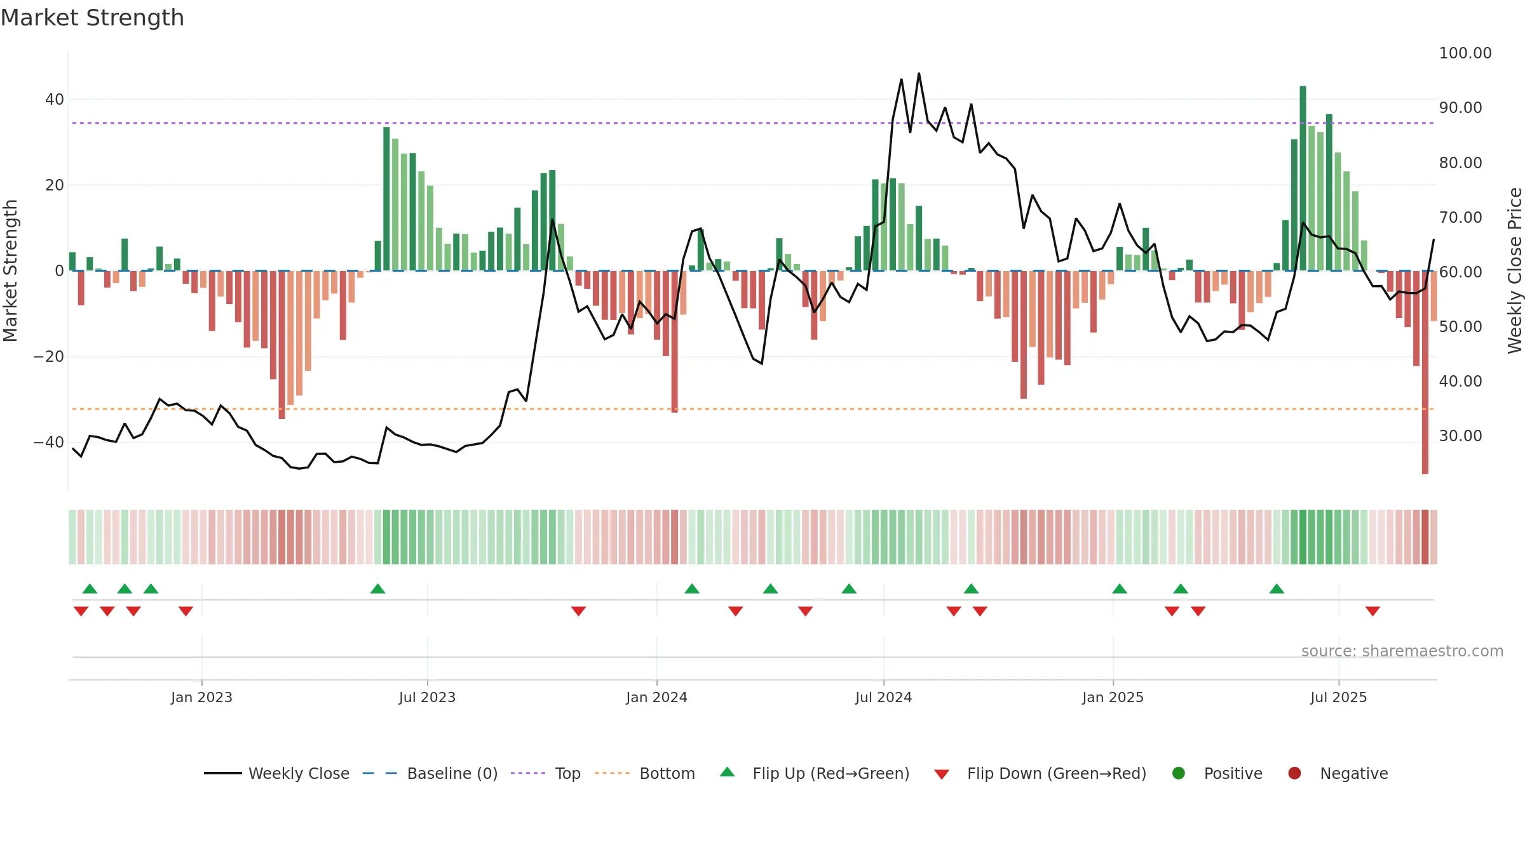
Task: Click the flip up triangle before Jul 2023
Action: 377,588
